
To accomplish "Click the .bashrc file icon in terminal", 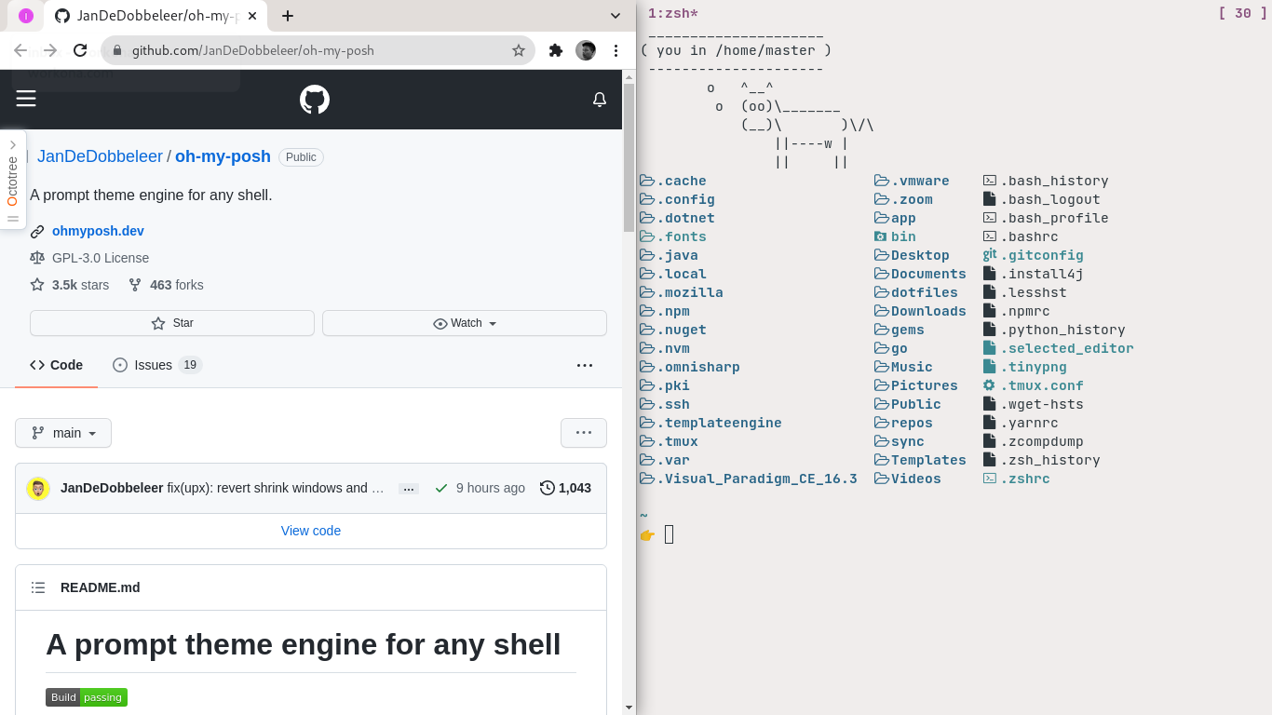I will [x=990, y=236].
